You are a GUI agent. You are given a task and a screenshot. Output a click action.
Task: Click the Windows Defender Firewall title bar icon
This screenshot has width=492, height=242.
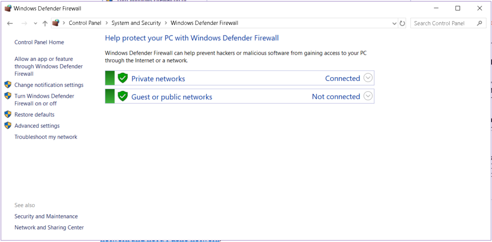pyautogui.click(x=8, y=9)
